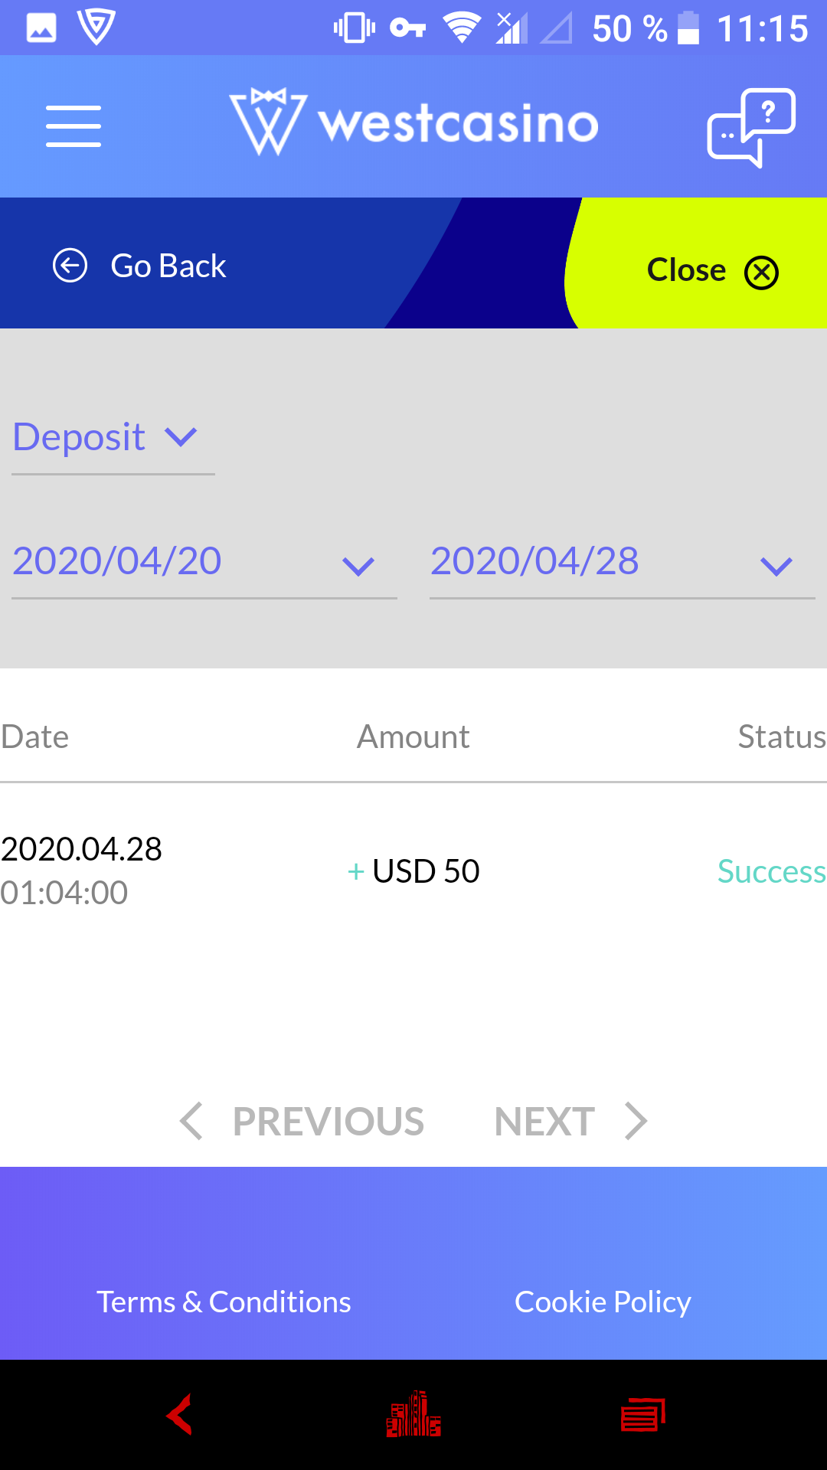The height and width of the screenshot is (1470, 827).
Task: Tap the VPN shield status icon
Action: click(x=96, y=27)
